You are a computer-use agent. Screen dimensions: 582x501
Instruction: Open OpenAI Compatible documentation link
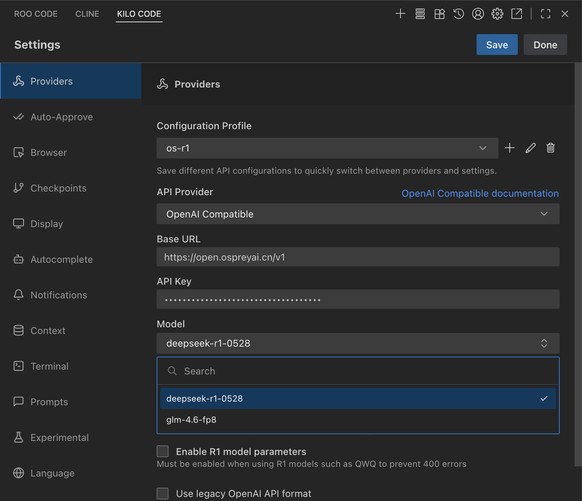pyautogui.click(x=480, y=193)
